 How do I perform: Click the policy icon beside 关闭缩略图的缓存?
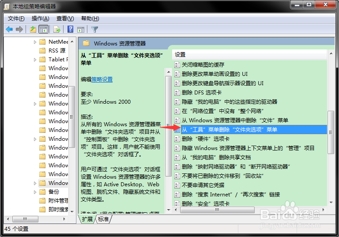177,65
